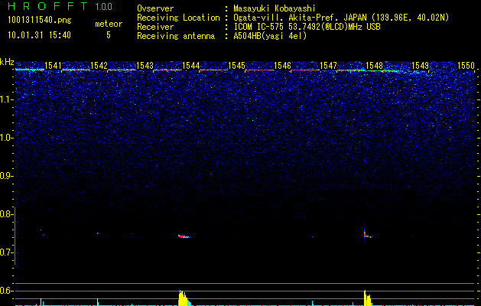This screenshot has width=481, height=306.
Task: Click the 1543 time marker
Action: [145, 65]
